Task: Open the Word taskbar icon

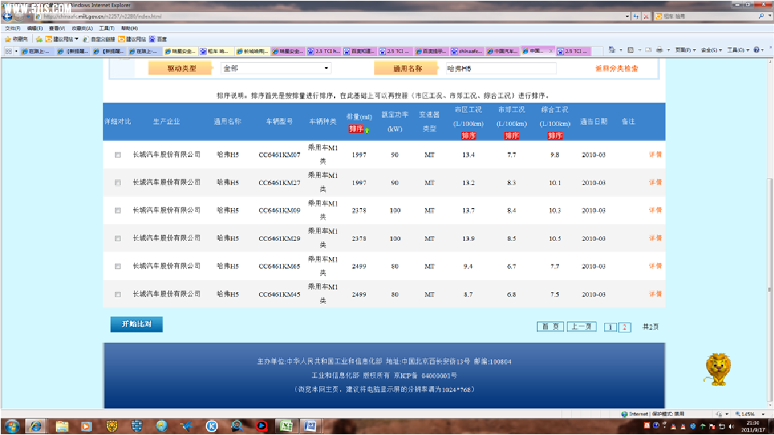Action: [310, 426]
